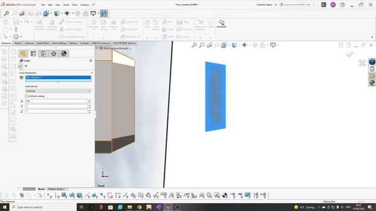Open Hide/Show eye icon in right viewport

coord(244,45)
